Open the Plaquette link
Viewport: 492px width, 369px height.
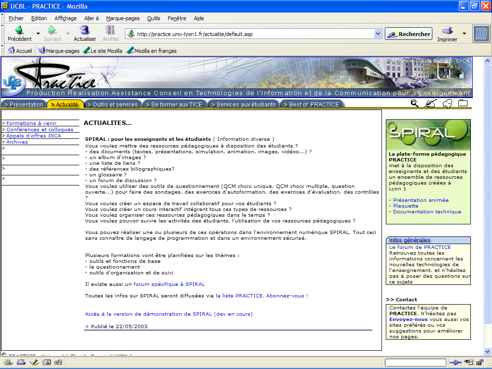point(406,206)
